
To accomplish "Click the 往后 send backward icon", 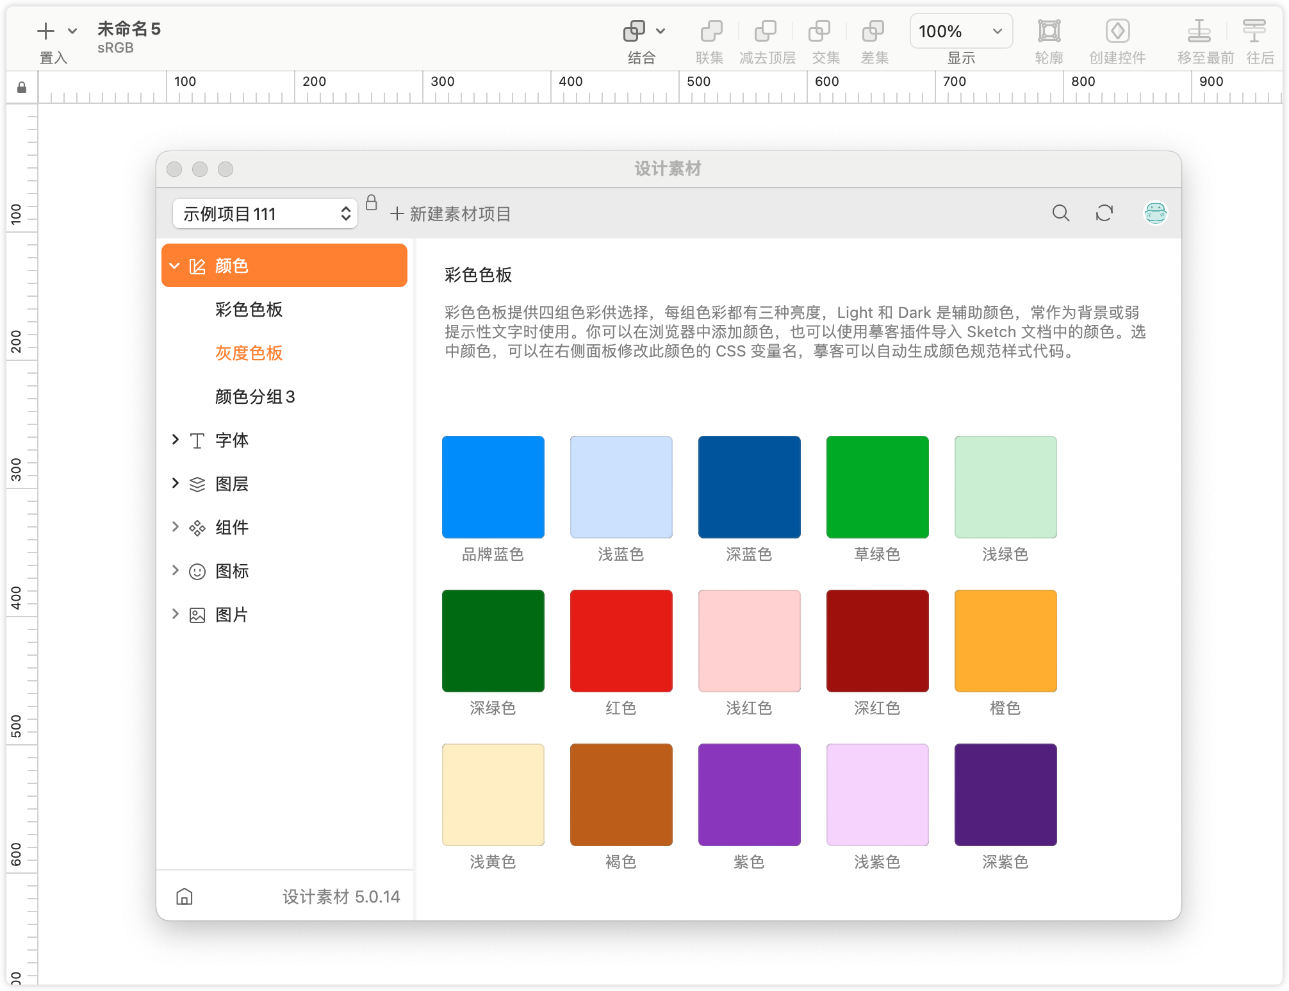I will pyautogui.click(x=1254, y=31).
